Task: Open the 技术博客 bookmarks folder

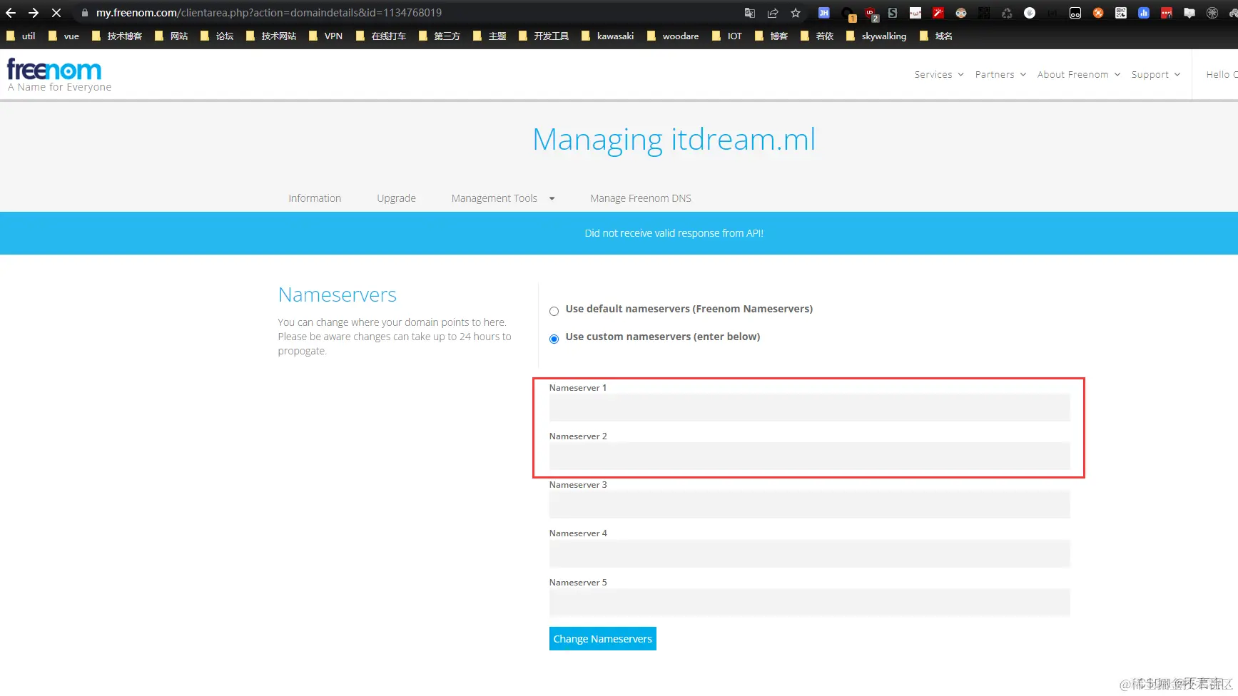Action: pyautogui.click(x=117, y=36)
